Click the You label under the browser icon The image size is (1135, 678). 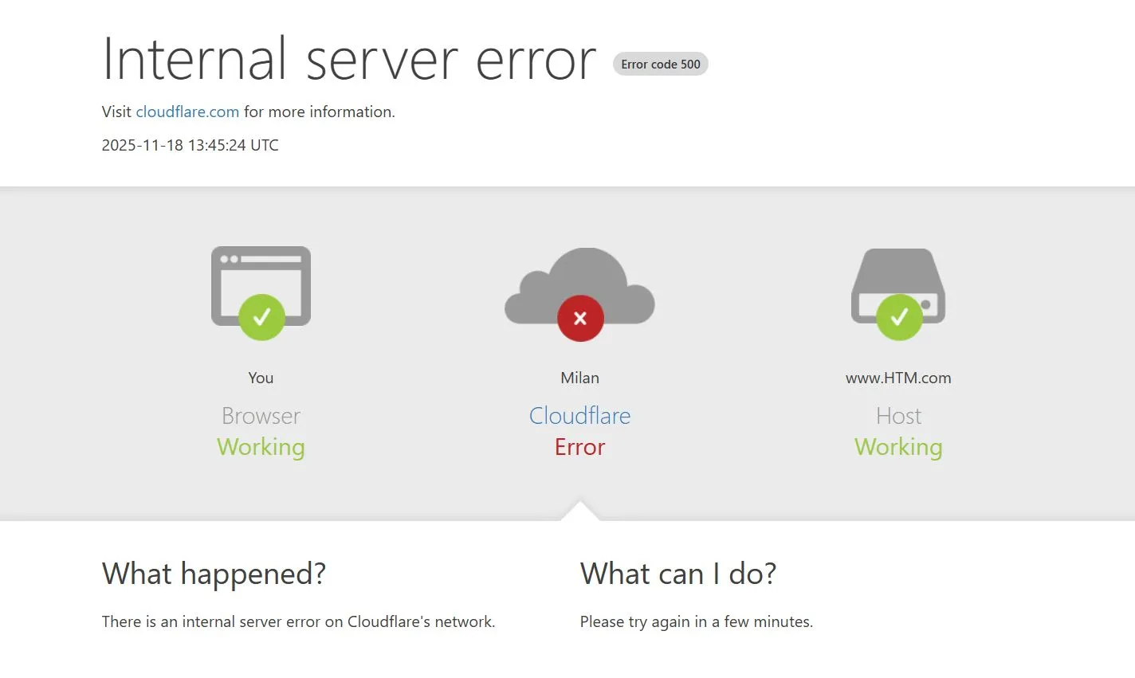261,378
